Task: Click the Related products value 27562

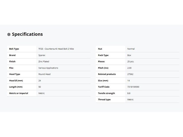Action: click(130, 74)
